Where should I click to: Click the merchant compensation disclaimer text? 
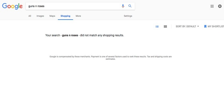coord(111,58)
